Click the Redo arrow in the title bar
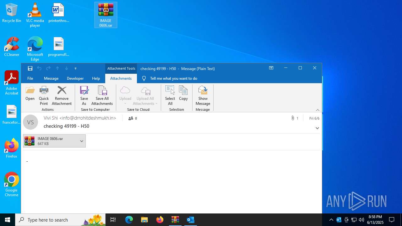 [48, 68]
